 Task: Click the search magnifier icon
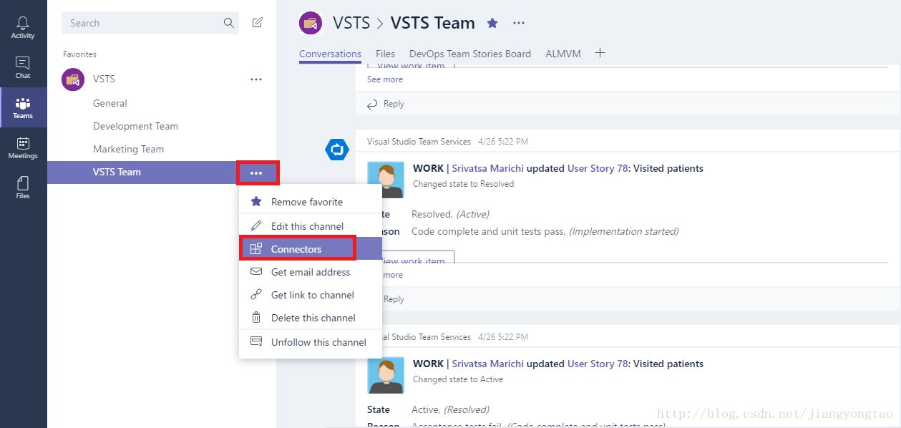tap(229, 23)
